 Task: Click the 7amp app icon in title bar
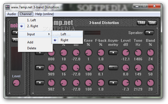[x=8, y=7]
